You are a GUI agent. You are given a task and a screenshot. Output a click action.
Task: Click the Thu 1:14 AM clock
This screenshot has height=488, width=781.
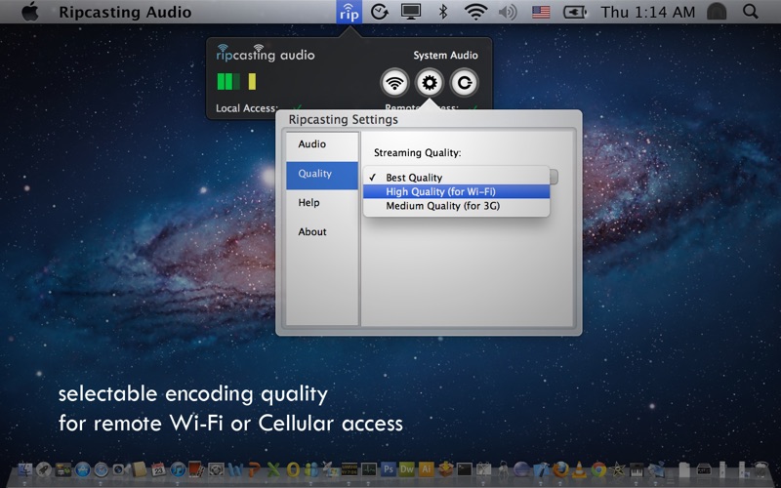tap(647, 13)
